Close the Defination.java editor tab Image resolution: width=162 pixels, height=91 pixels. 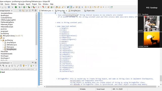[x=53, y=11]
